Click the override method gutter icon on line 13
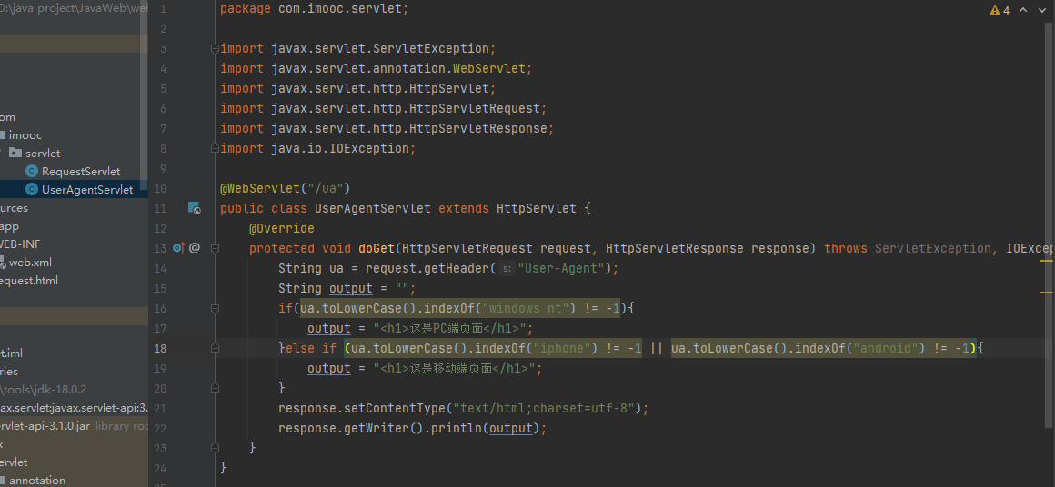The image size is (1055, 487). (x=178, y=248)
